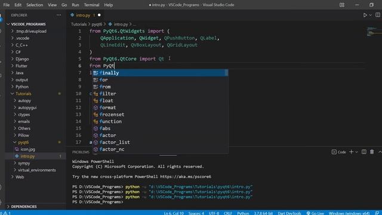Start Go Live server

(x=315, y=213)
